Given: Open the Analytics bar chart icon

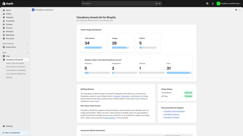Looking at the screenshot, I should coord(4,31).
